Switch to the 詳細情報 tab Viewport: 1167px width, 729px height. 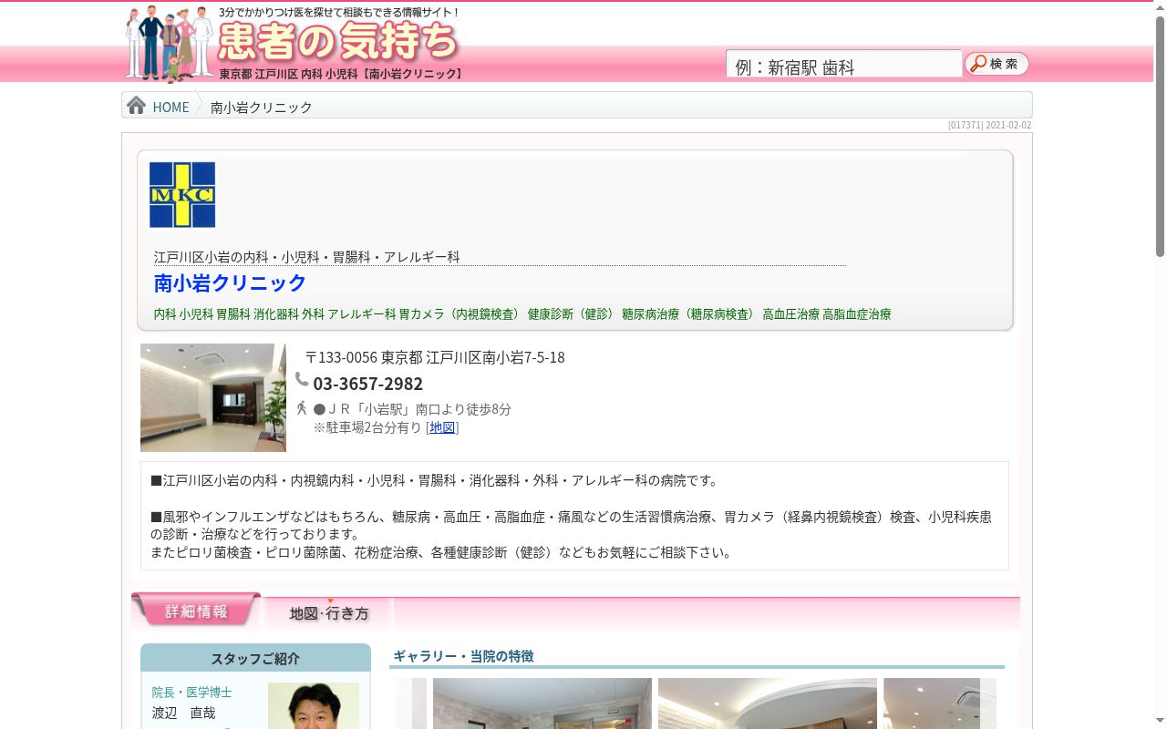[196, 611]
